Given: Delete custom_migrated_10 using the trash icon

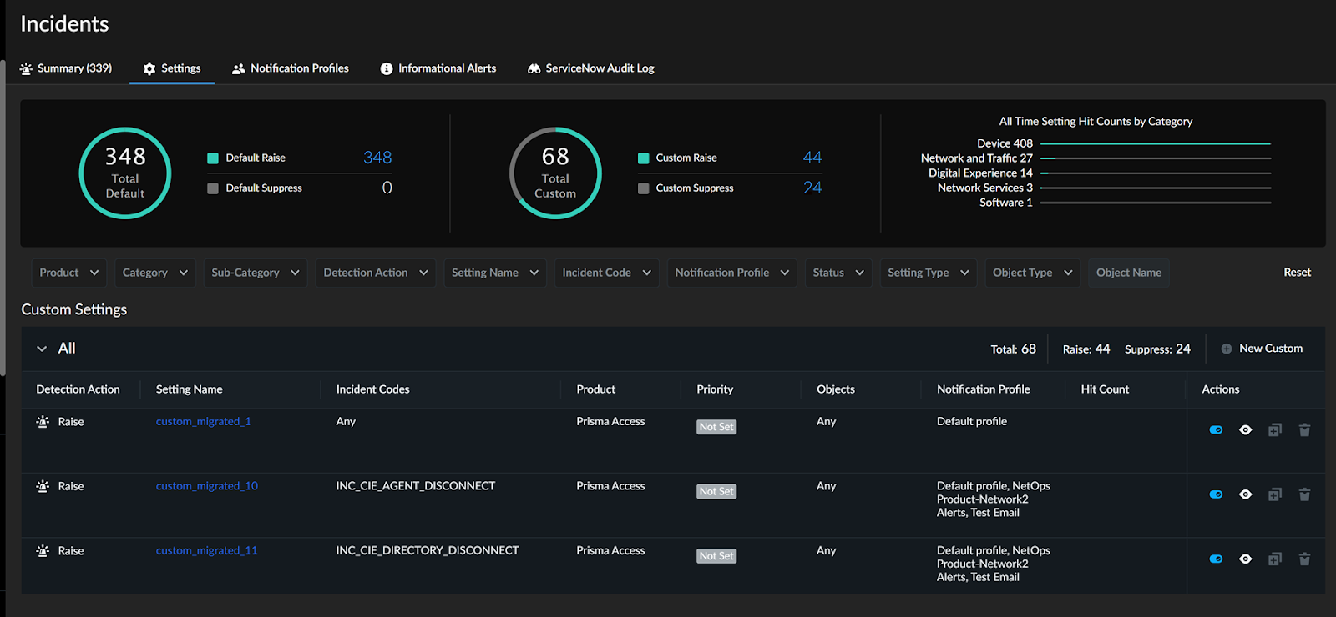Looking at the screenshot, I should [x=1304, y=494].
